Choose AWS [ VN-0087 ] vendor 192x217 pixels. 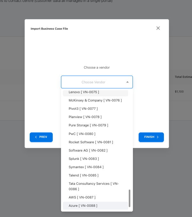[x=82, y=197]
